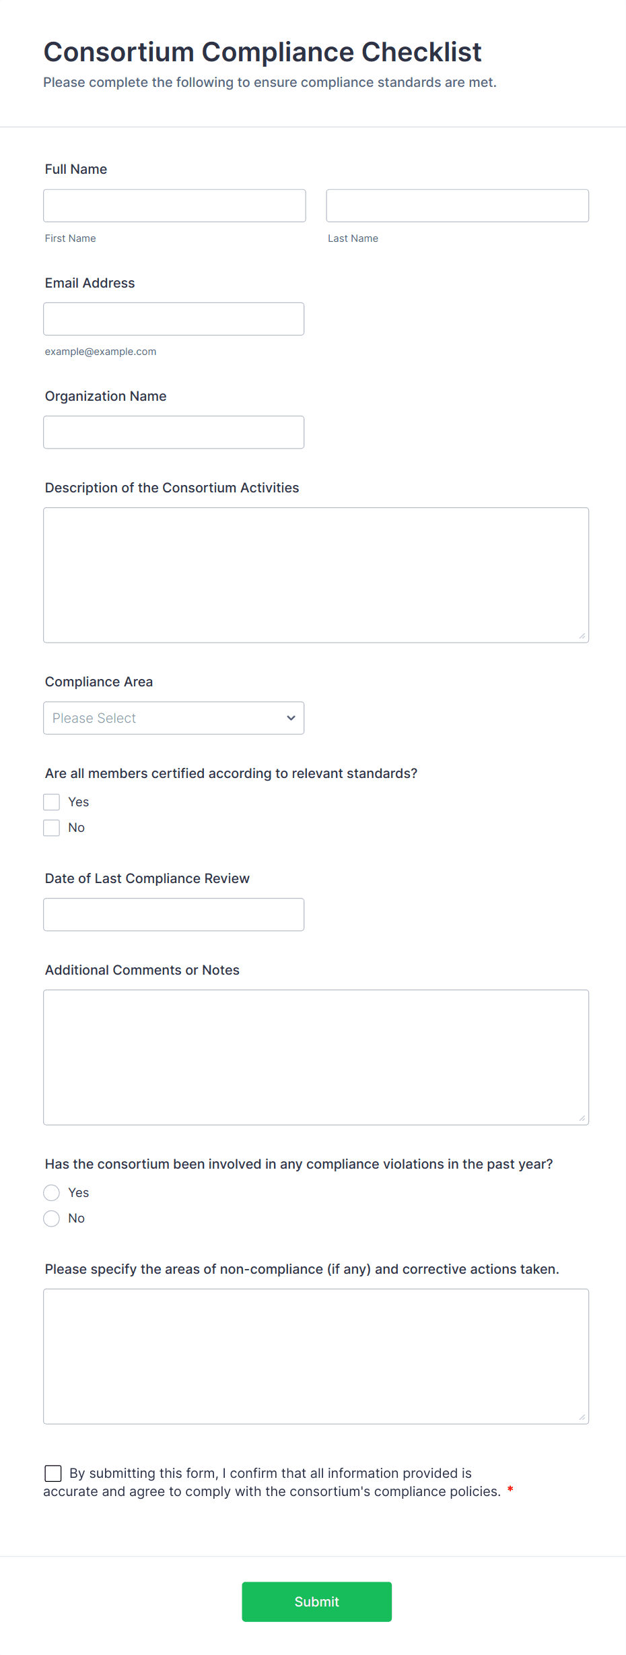Open the Compliance Area dropdown

click(174, 718)
